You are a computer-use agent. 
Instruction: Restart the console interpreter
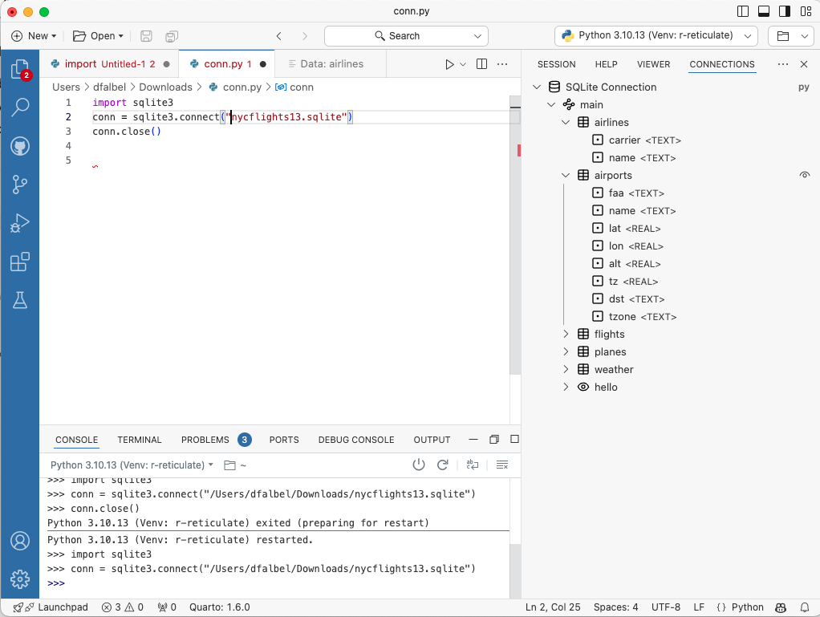coord(442,465)
